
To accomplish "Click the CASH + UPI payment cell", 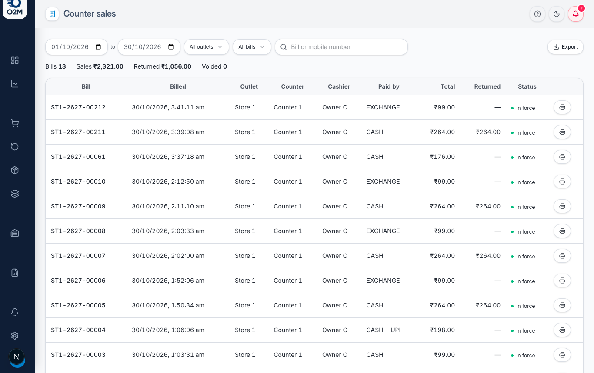I will tap(384, 330).
